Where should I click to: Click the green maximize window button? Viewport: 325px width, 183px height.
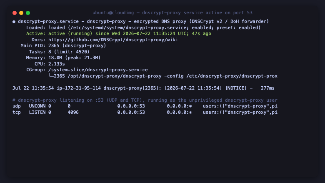[28, 13]
